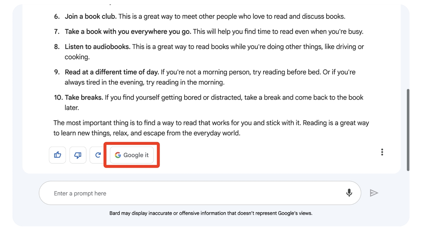Click the sentence about getting bored or distracted
The width and height of the screenshot is (426, 235).
coord(234,98)
